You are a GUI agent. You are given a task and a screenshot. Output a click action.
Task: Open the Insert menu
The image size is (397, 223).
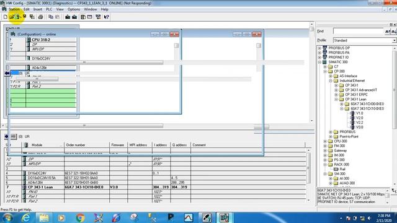[x=38, y=9]
